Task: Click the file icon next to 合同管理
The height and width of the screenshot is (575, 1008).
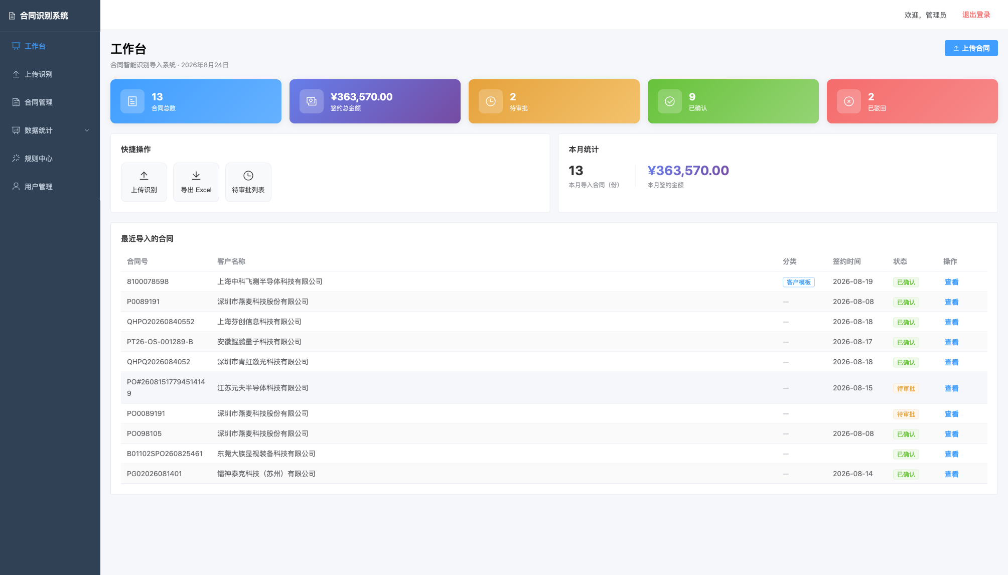Action: (x=16, y=102)
